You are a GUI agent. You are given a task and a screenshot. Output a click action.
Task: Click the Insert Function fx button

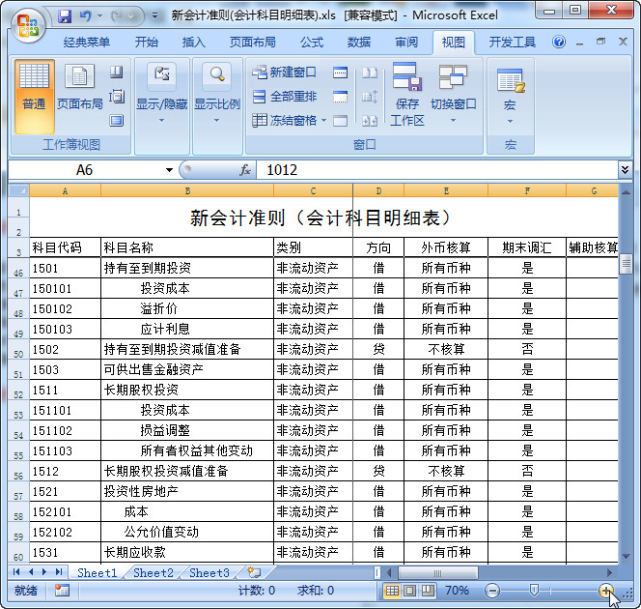pos(245,170)
